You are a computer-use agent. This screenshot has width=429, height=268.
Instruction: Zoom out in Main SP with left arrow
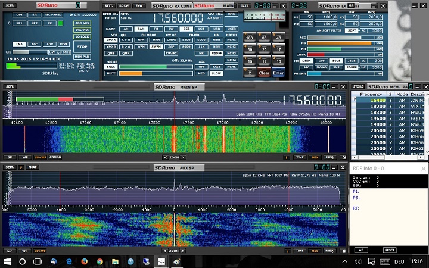[x=165, y=157]
